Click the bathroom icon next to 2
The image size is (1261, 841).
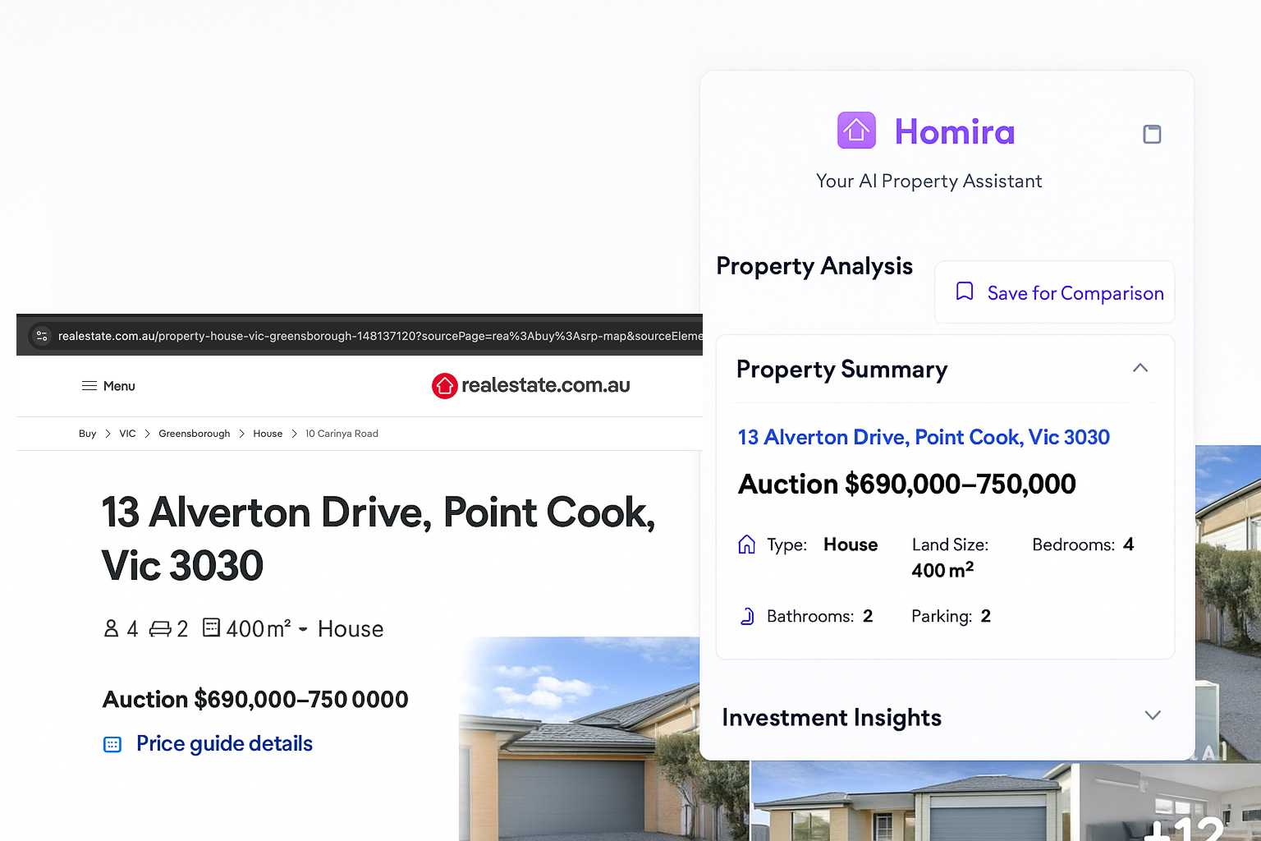[160, 629]
